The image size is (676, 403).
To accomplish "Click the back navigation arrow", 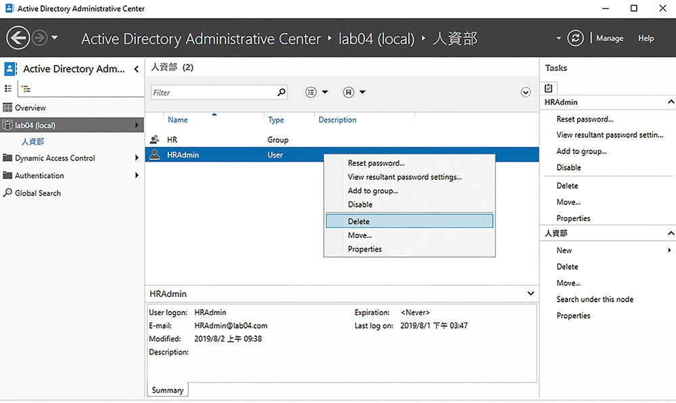I will pos(18,38).
